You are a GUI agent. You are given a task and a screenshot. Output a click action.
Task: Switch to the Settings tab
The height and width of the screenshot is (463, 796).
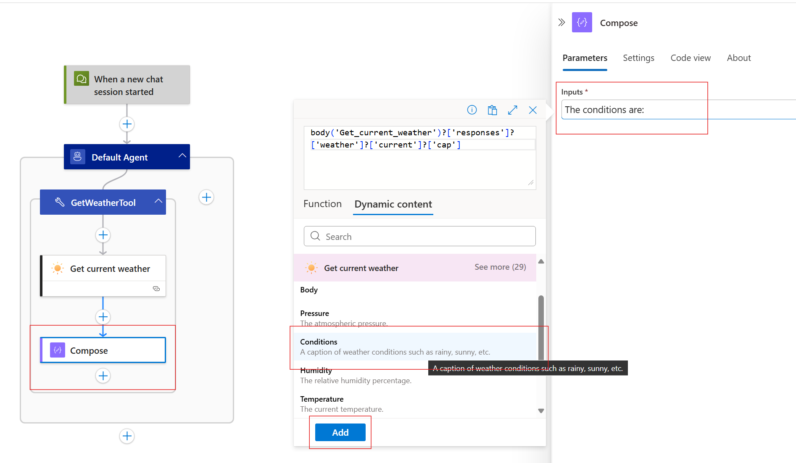[638, 58]
